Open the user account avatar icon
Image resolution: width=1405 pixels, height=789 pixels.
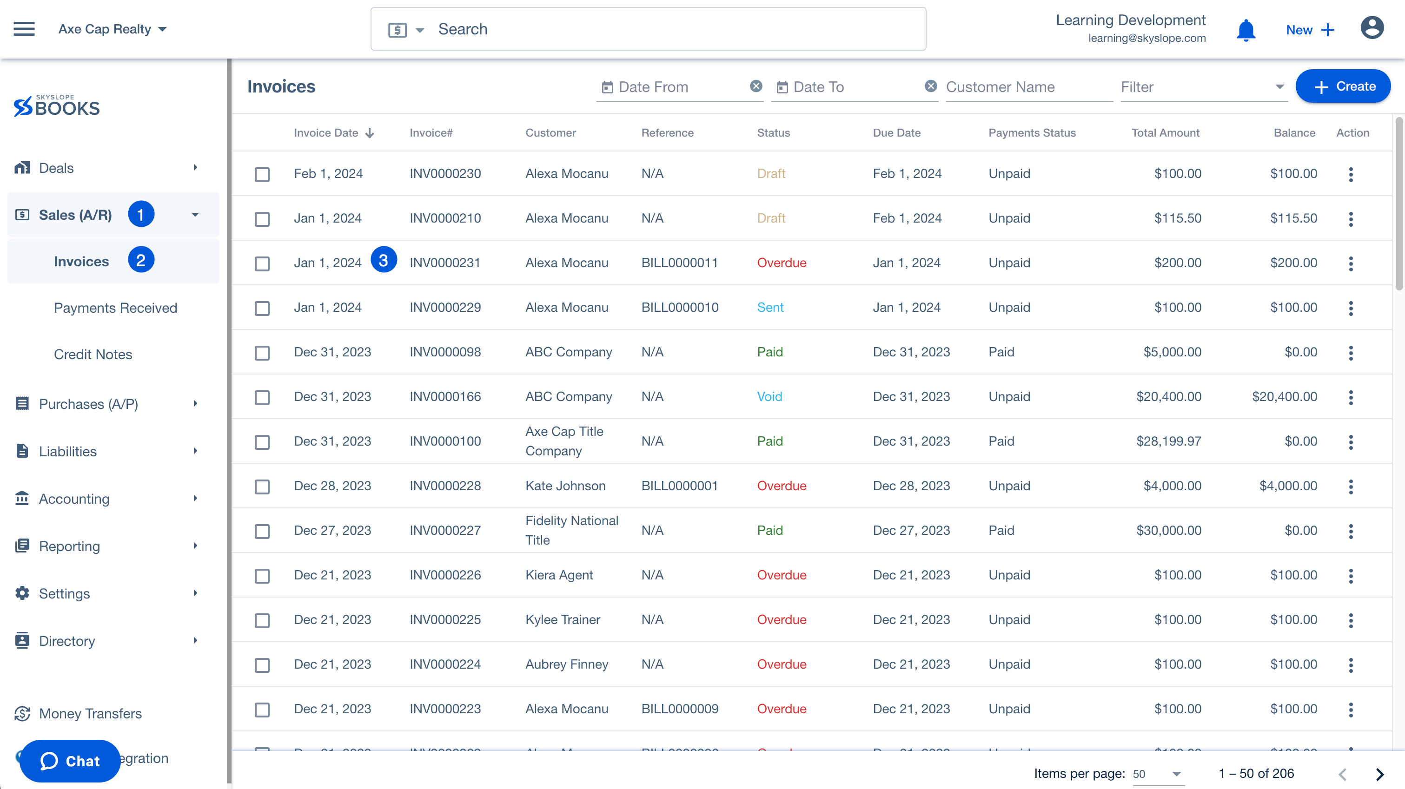click(x=1372, y=28)
